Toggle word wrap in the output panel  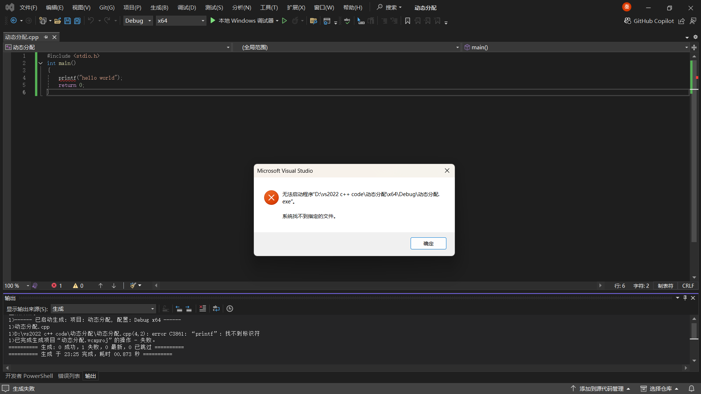pos(216,309)
